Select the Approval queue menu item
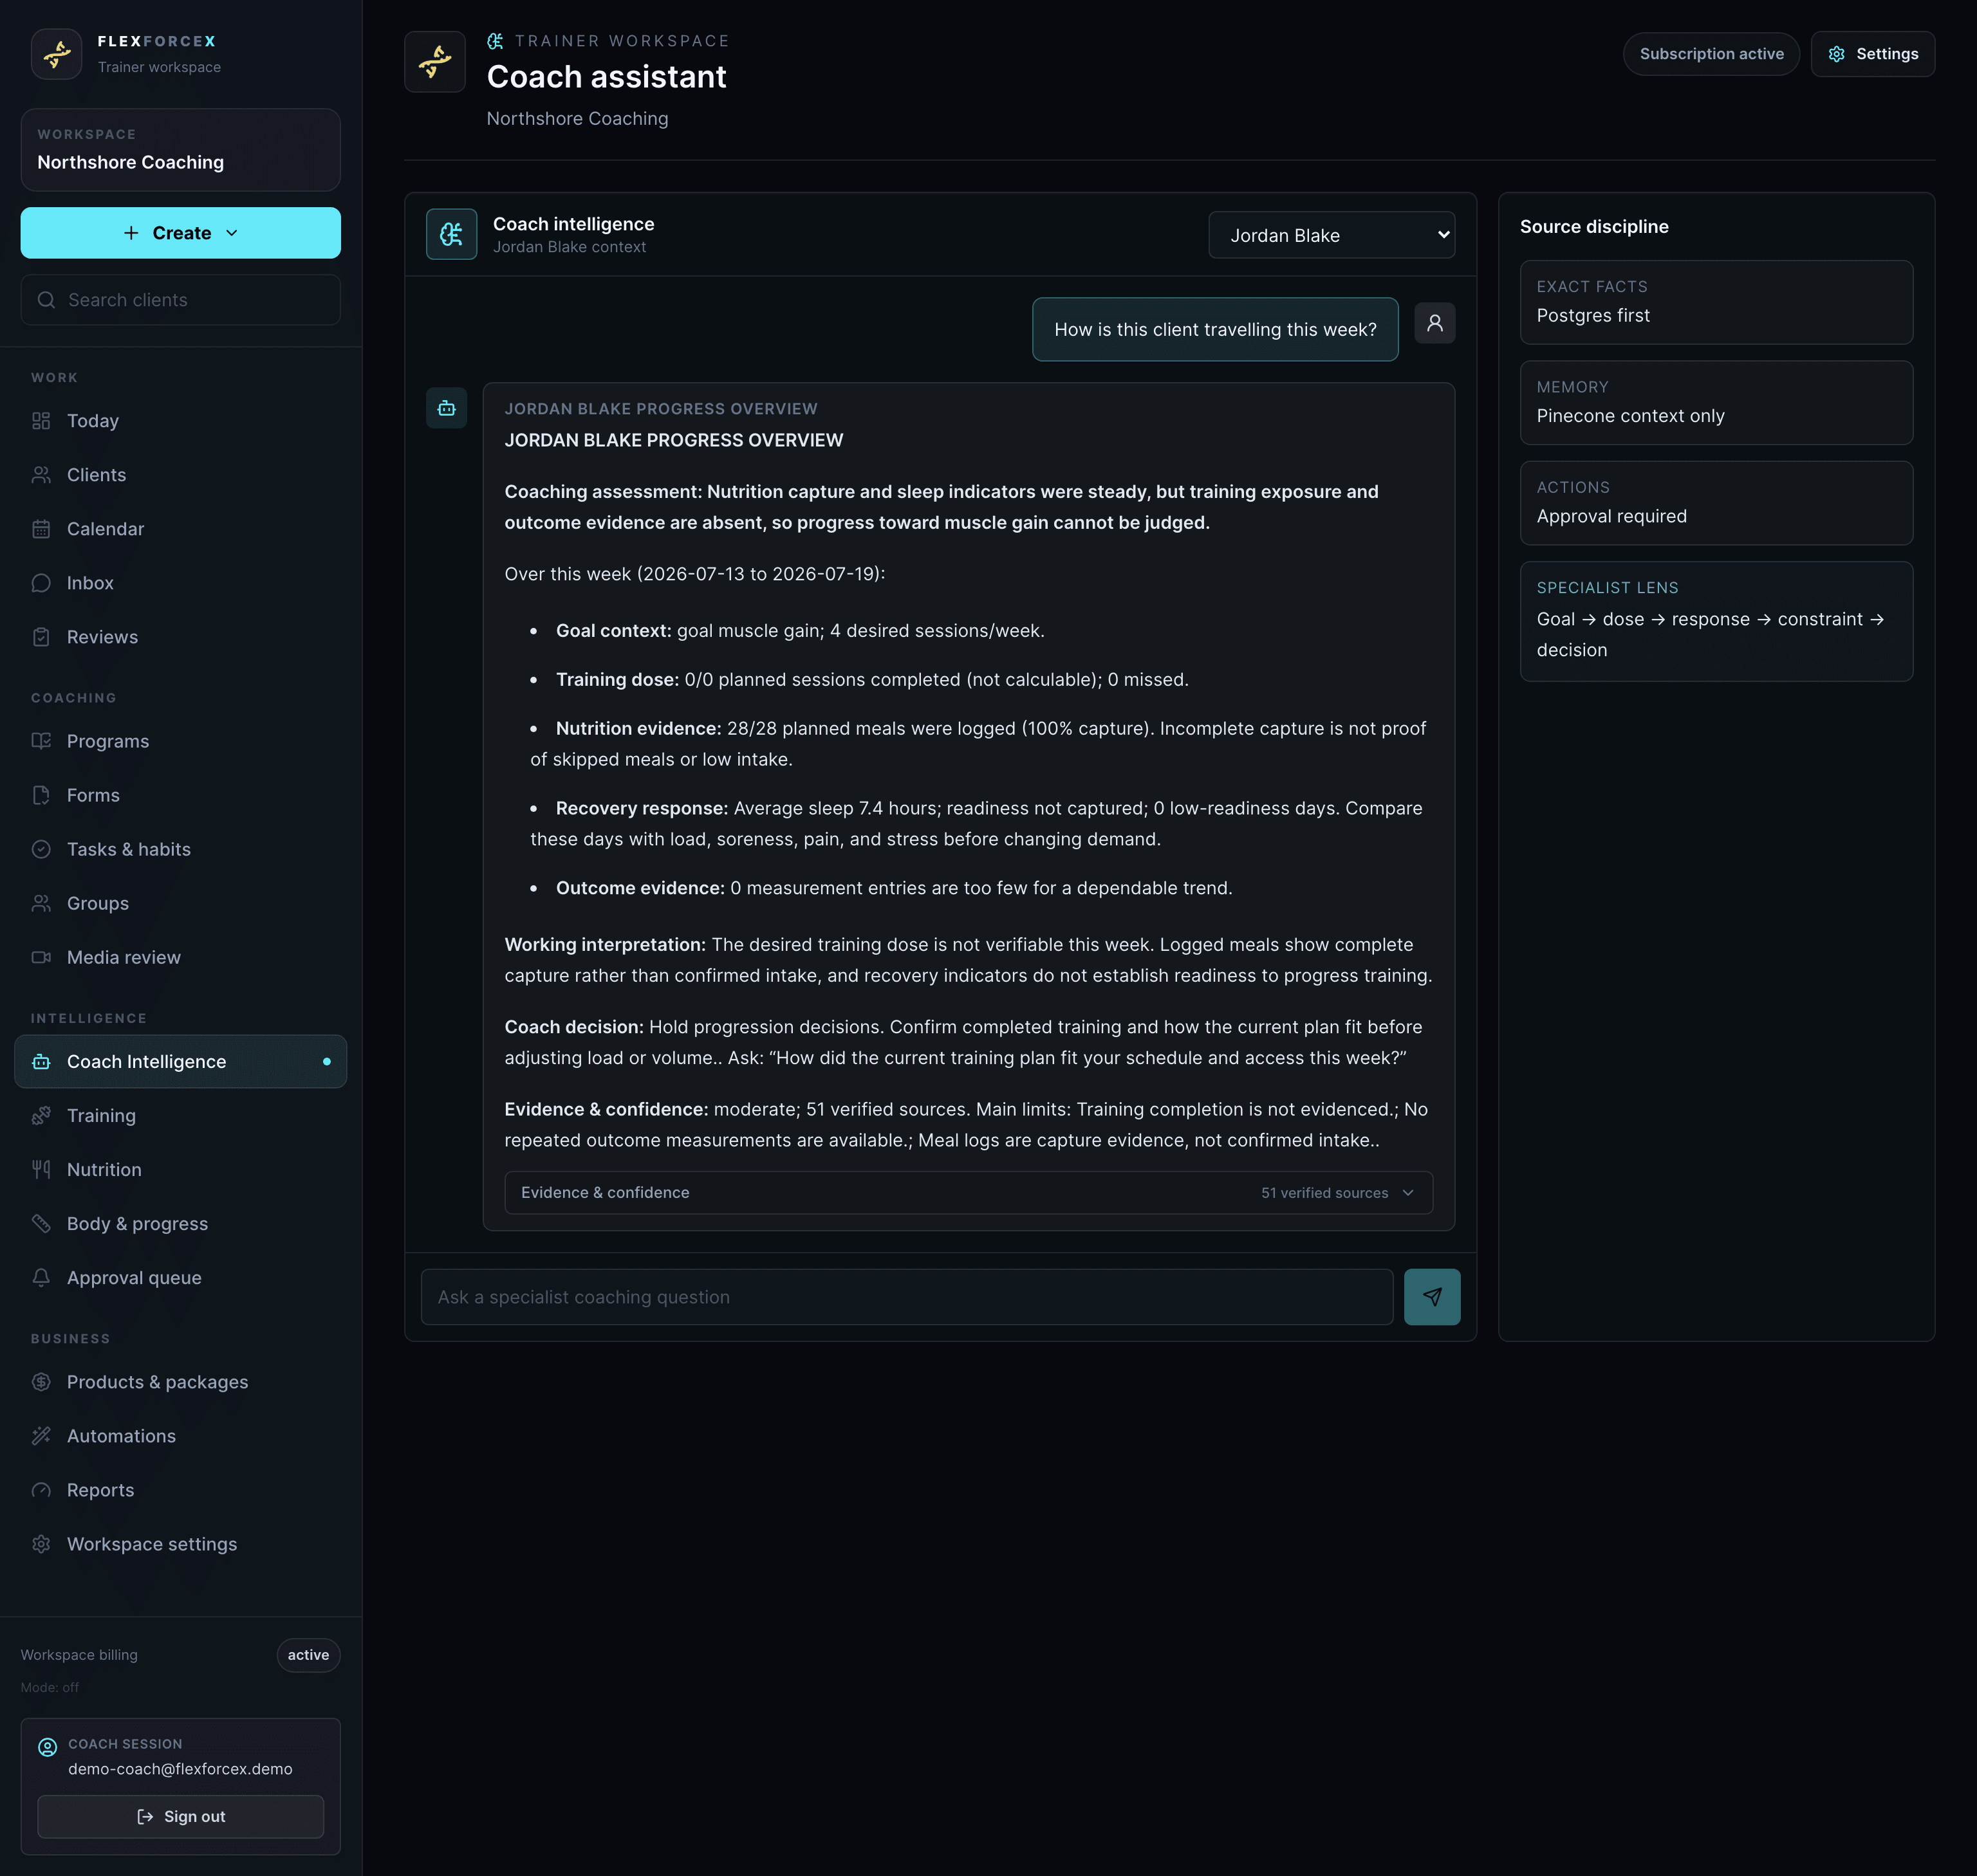This screenshot has width=1977, height=1876. 180,1278
